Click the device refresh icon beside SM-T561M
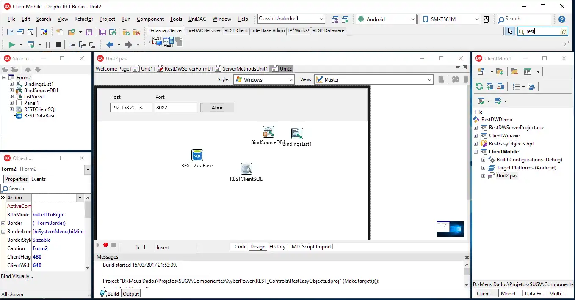575x300 pixels. 486,19
